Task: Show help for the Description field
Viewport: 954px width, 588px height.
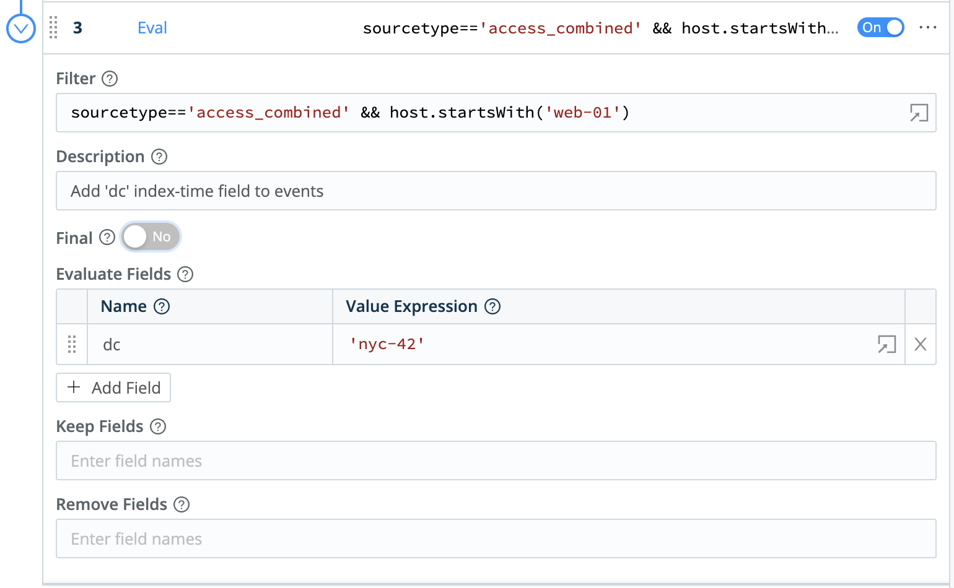Action: click(x=159, y=157)
